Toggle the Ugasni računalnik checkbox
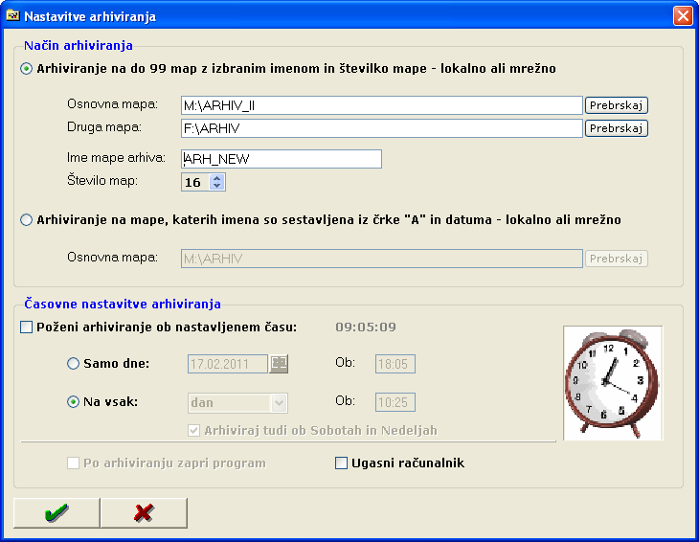The width and height of the screenshot is (699, 542). pyautogui.click(x=342, y=463)
